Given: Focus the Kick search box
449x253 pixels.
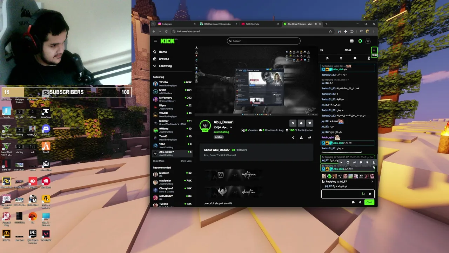Looking at the screenshot, I should [263, 41].
